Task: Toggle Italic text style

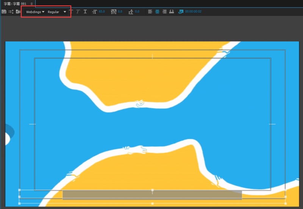Action: click(x=78, y=12)
